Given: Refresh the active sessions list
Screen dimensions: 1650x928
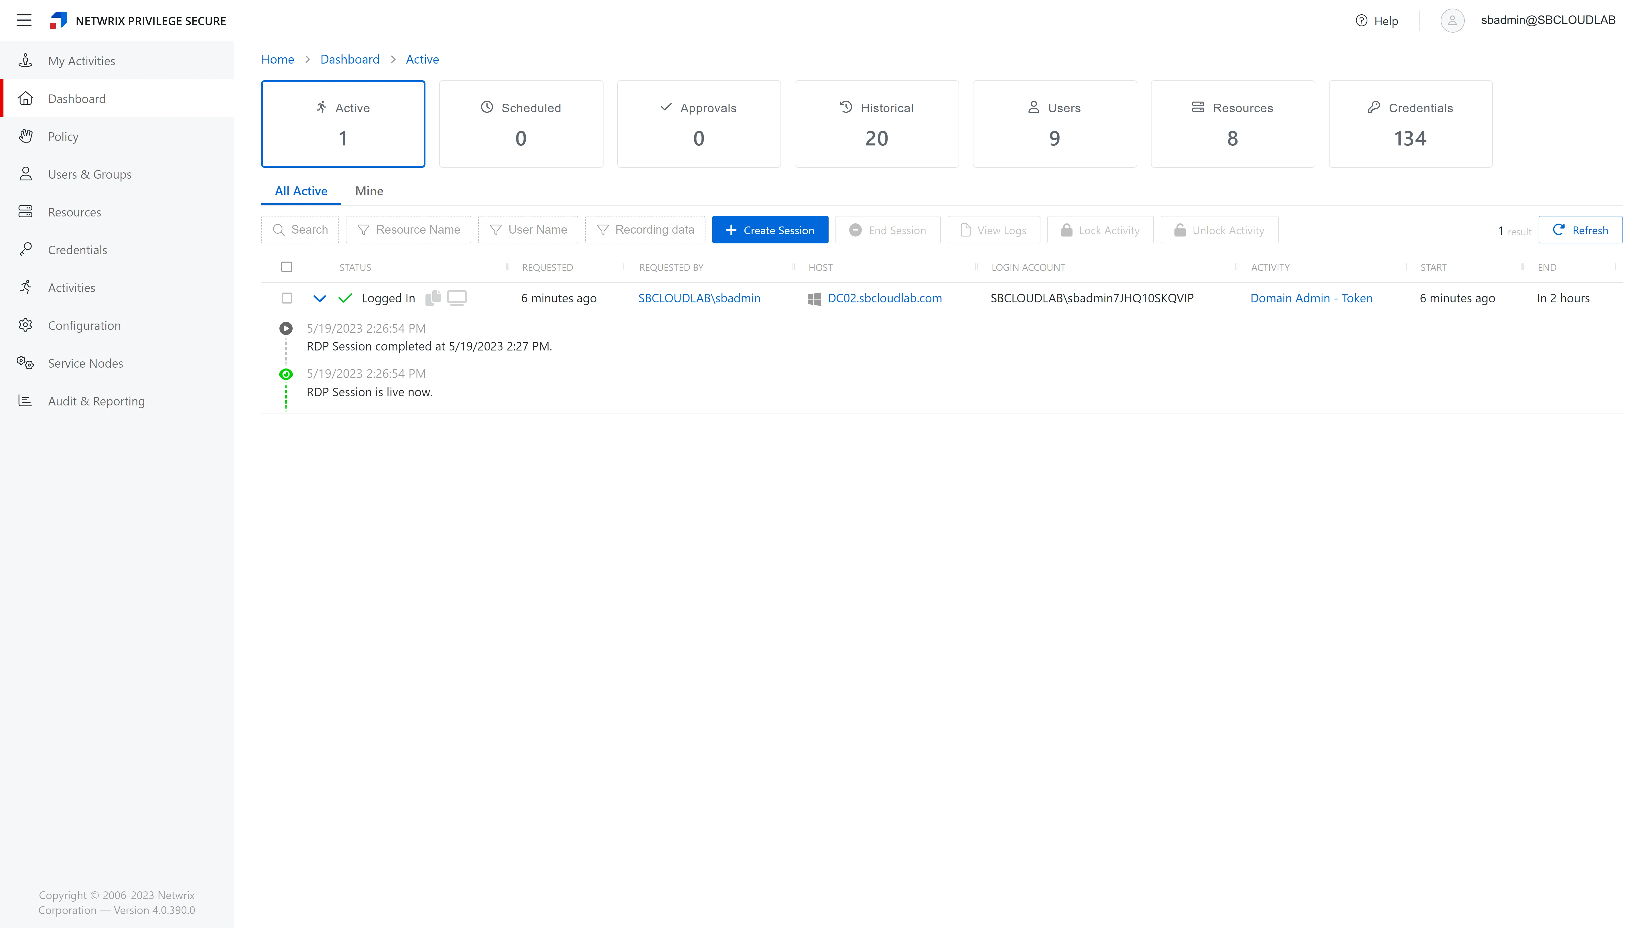Looking at the screenshot, I should pos(1580,230).
